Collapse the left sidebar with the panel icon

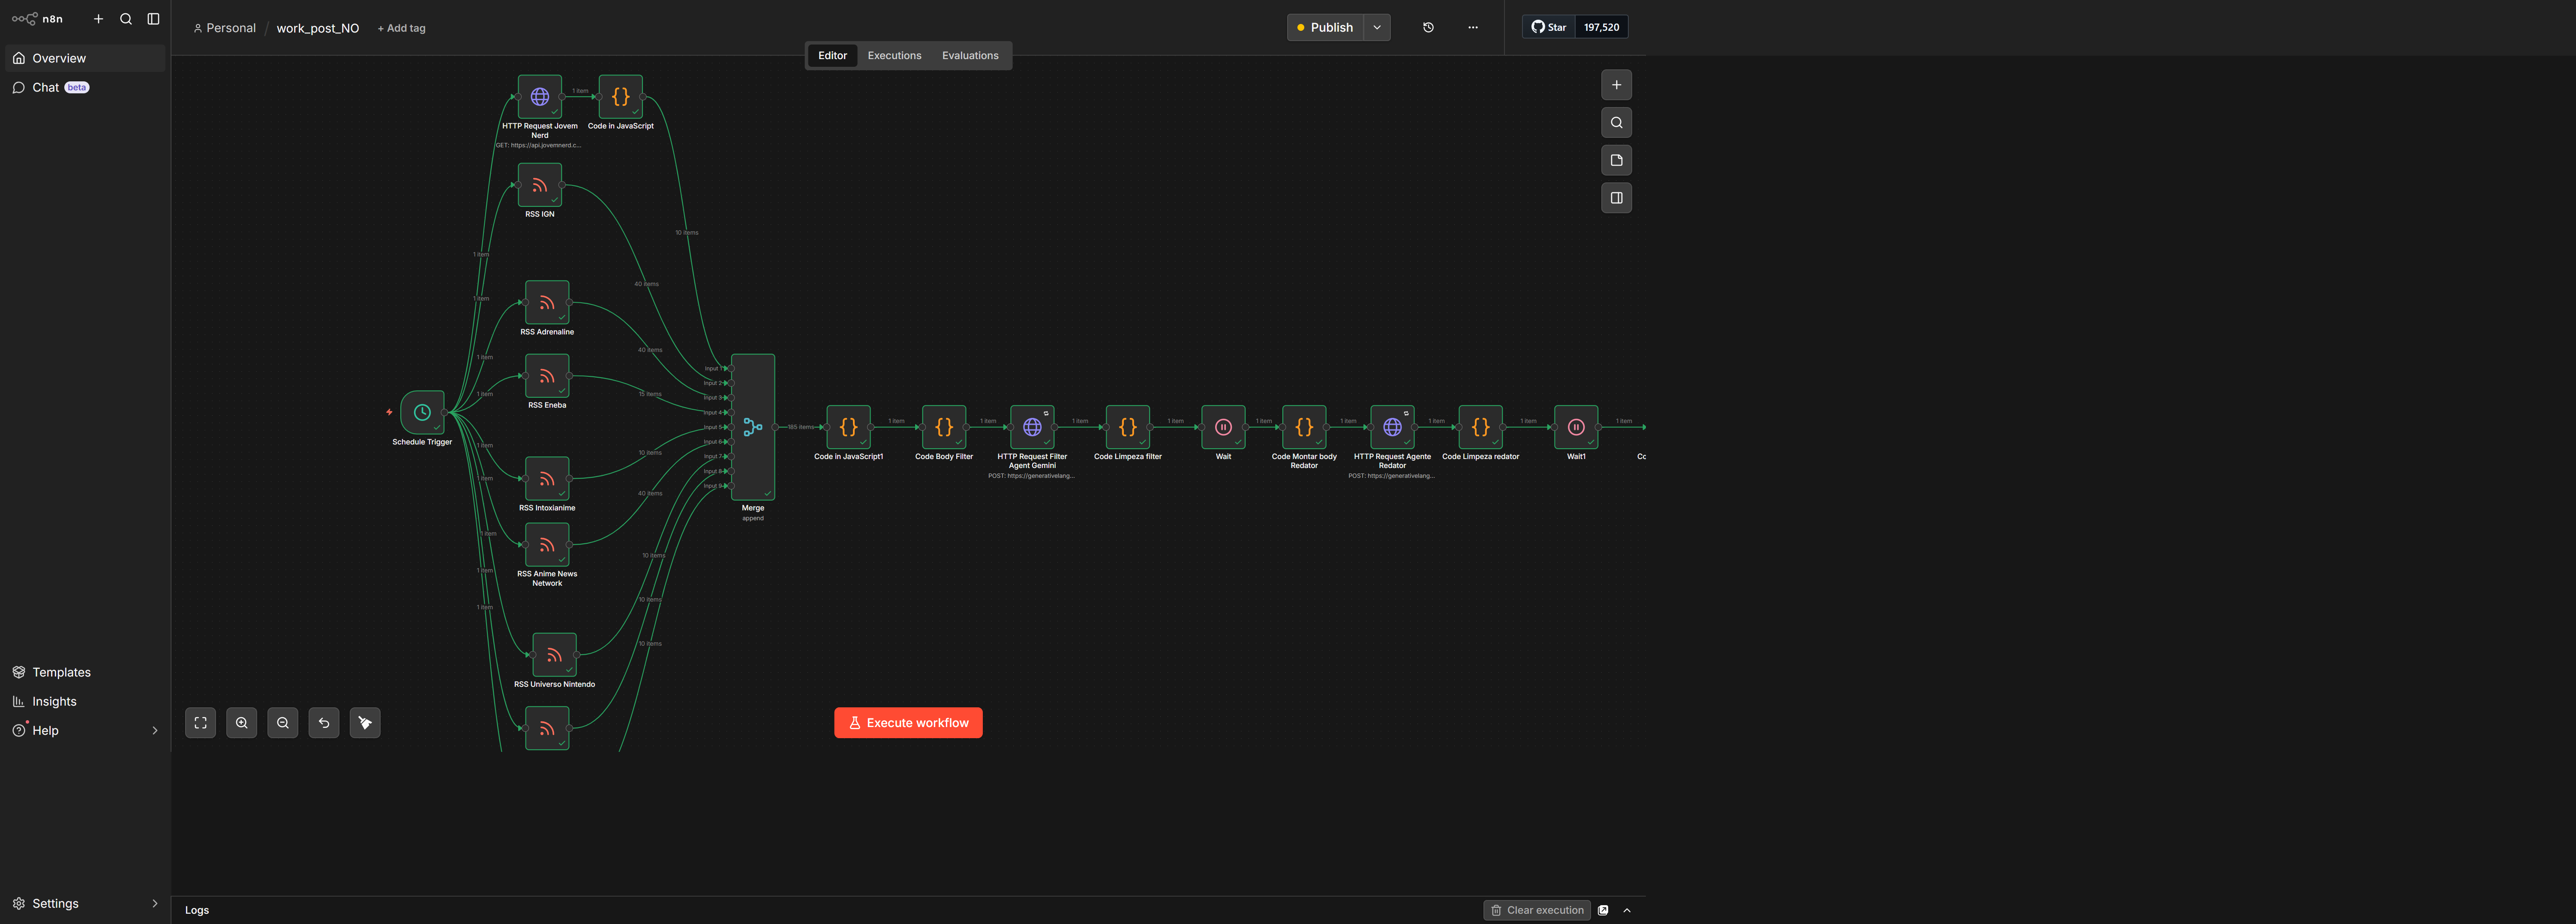coord(153,19)
